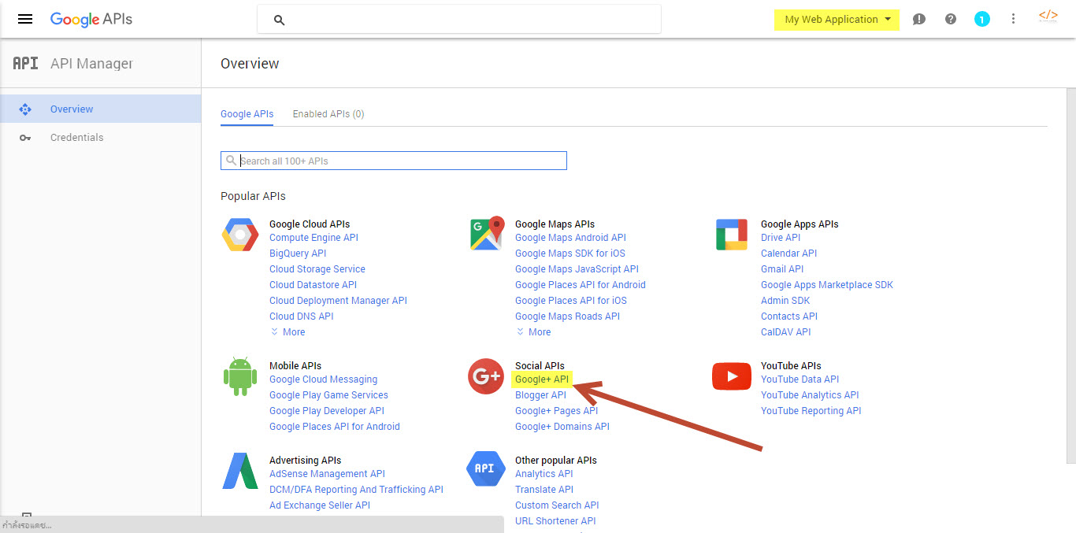Open the Compute Engine API link
The width and height of the screenshot is (1076, 533).
click(x=314, y=238)
